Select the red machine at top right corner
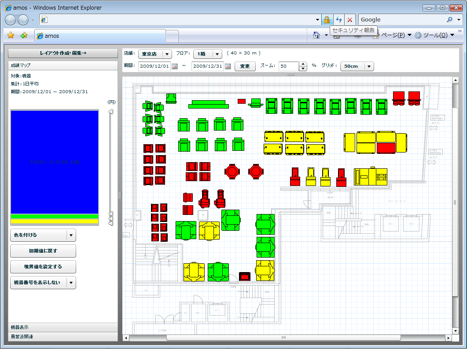The image size is (467, 349). 414,98
